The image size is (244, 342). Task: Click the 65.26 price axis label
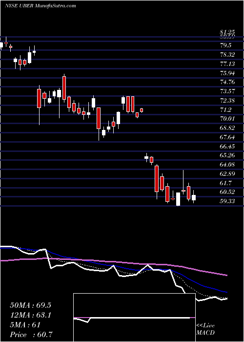coord(227,155)
